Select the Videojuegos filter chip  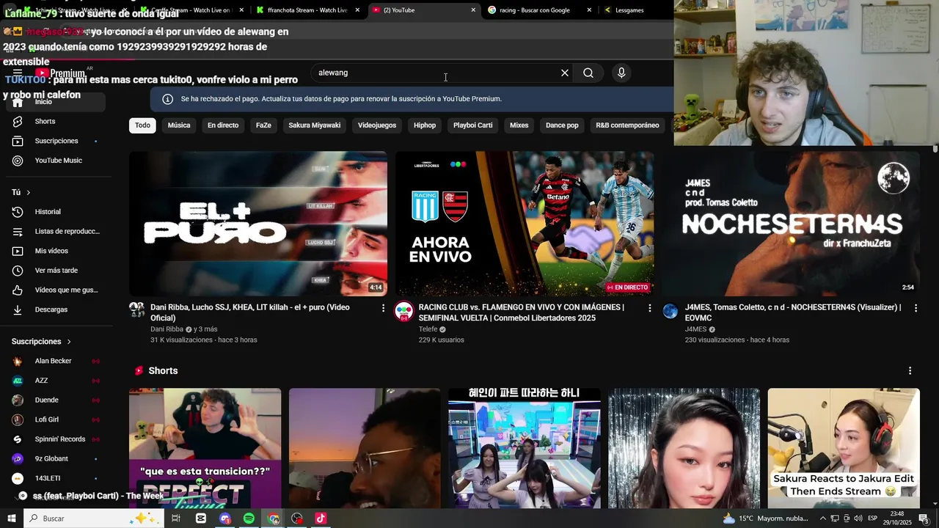tap(377, 125)
